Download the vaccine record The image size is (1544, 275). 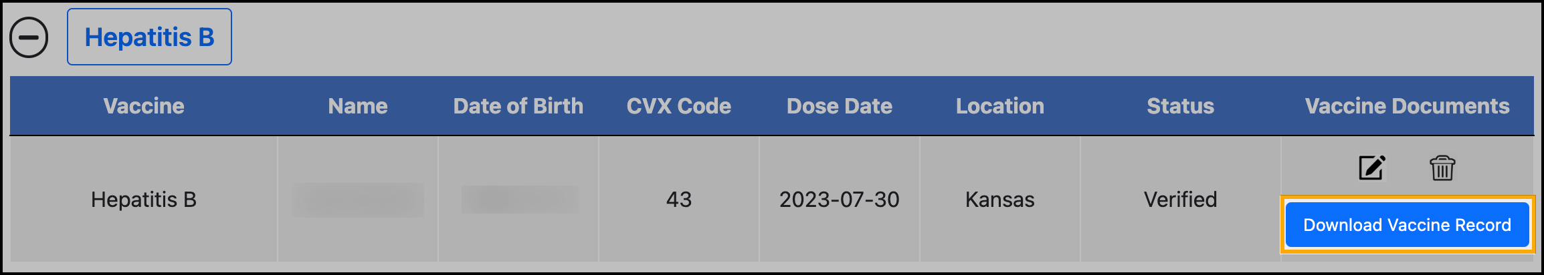[1407, 225]
